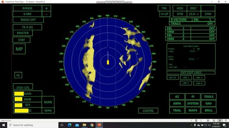Select LINE 3 button
The image size is (229, 128).
tap(199, 78)
